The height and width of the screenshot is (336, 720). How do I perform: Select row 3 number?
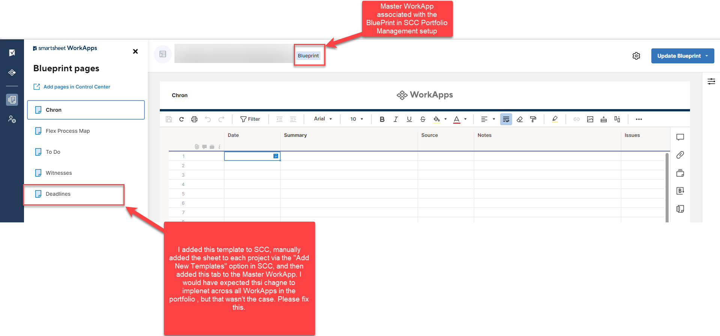(183, 175)
